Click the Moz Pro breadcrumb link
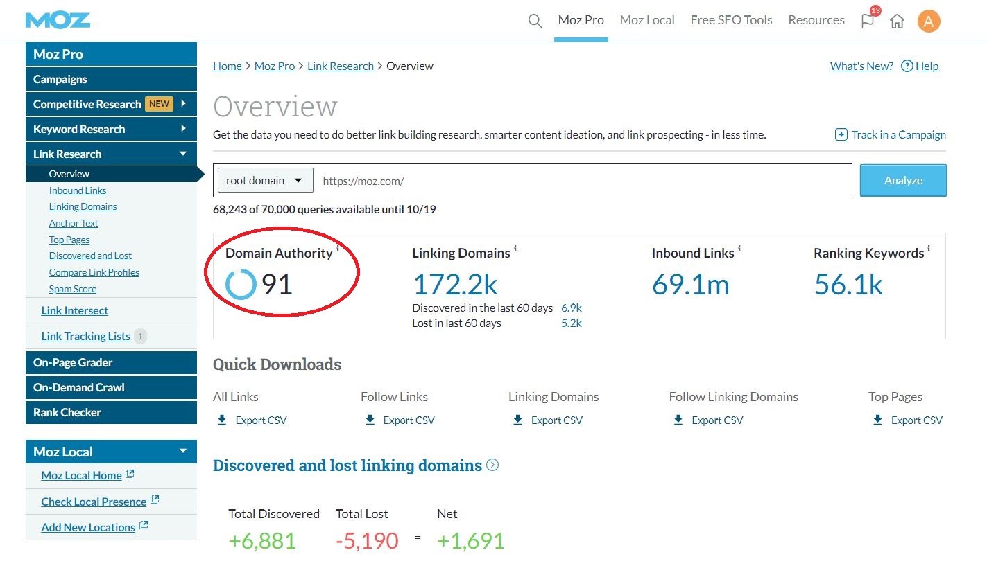Screen dimensions: 987x568 (275, 66)
